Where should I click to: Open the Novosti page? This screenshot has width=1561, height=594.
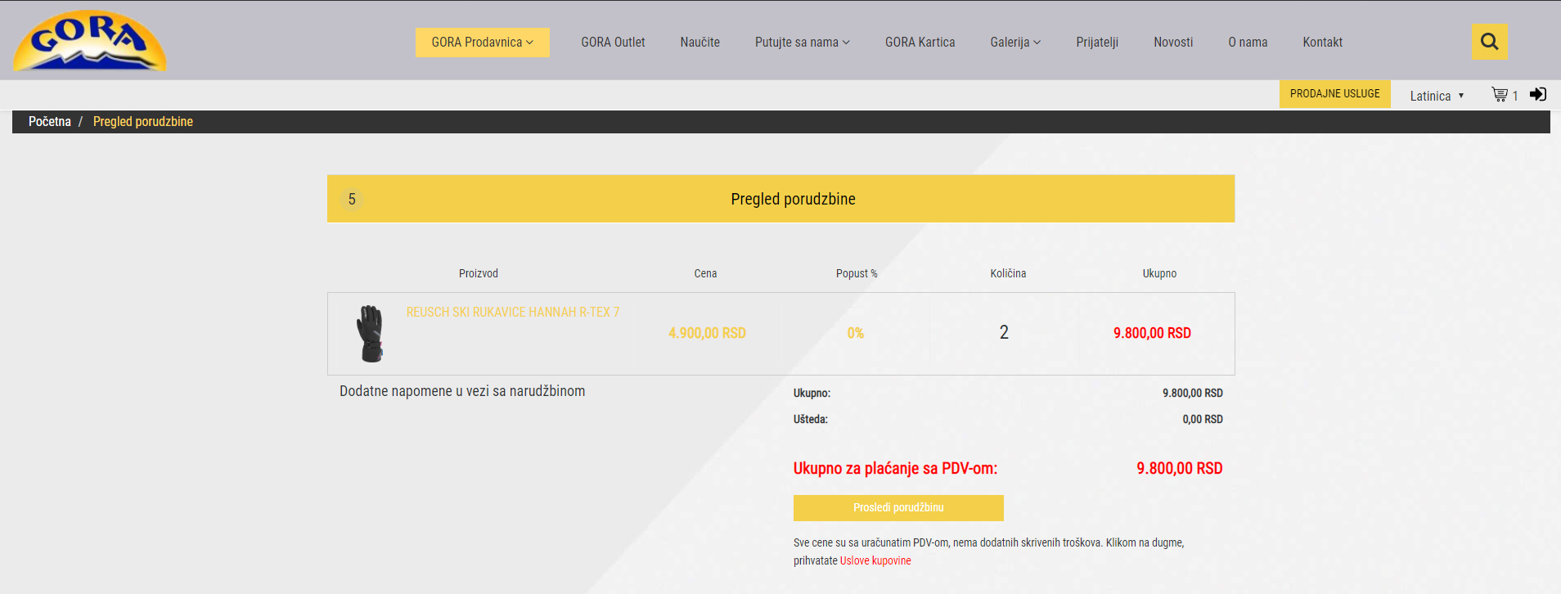tap(1173, 43)
